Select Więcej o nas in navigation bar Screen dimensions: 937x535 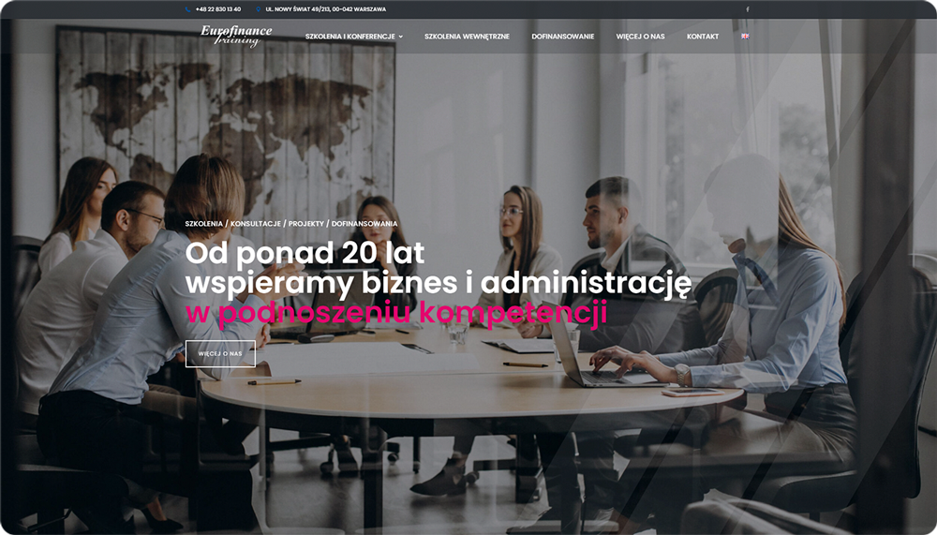640,37
